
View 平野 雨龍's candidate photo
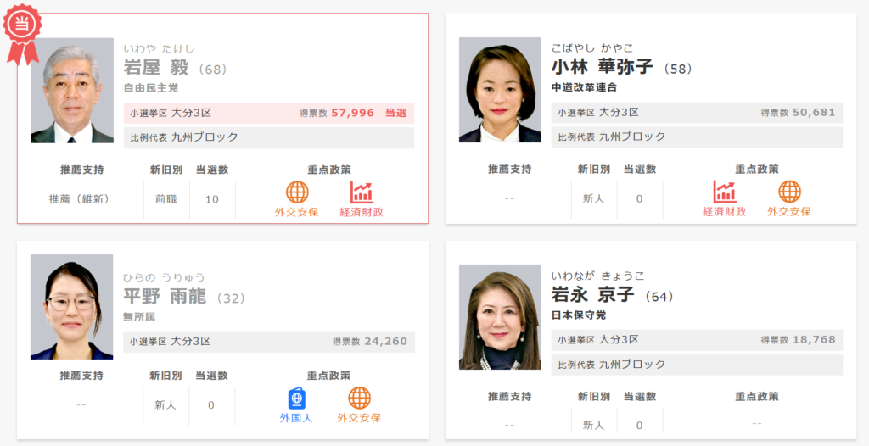pos(72,307)
